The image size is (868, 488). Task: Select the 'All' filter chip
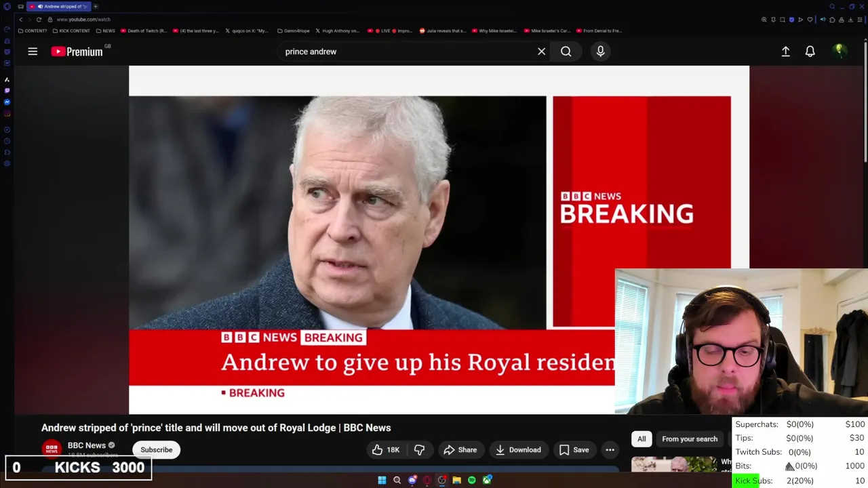[x=642, y=439]
